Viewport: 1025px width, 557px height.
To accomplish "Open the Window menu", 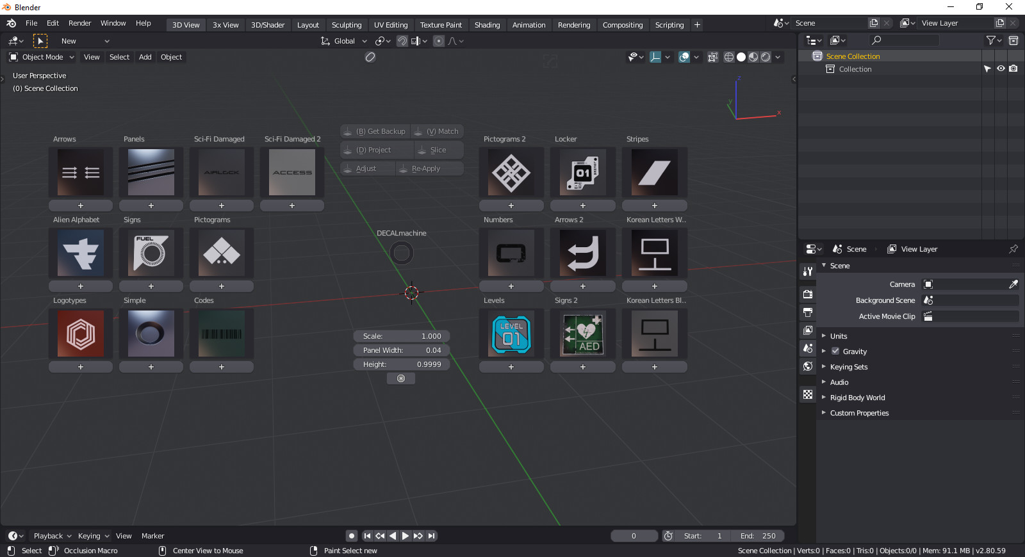I will coord(113,23).
